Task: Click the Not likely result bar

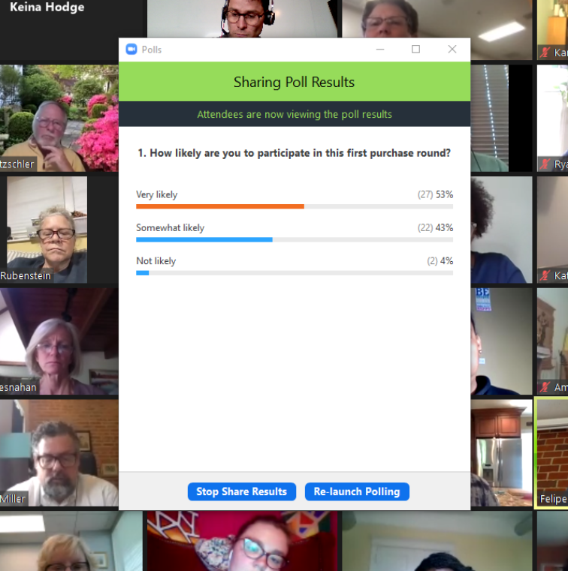Action: tap(143, 273)
